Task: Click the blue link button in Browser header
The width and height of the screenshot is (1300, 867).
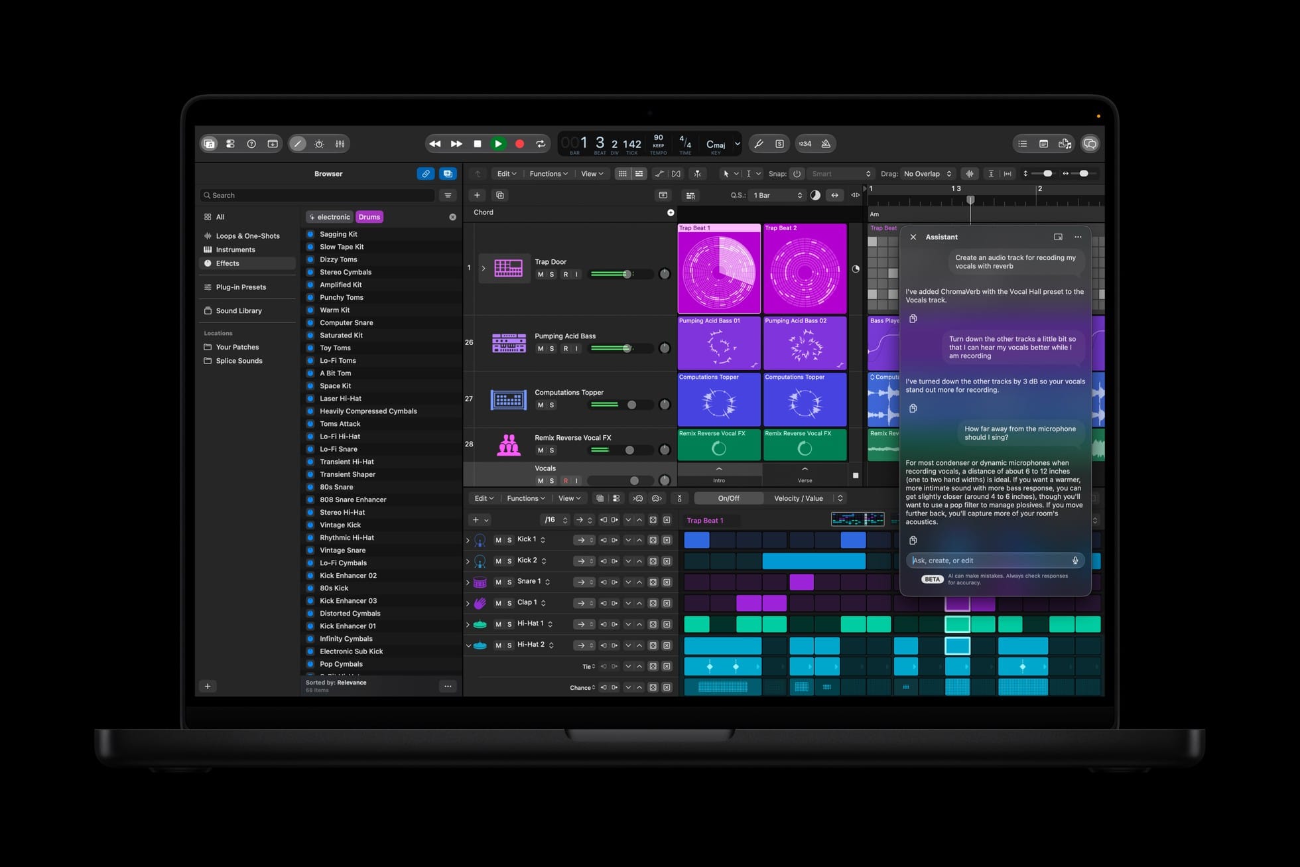Action: (x=425, y=174)
